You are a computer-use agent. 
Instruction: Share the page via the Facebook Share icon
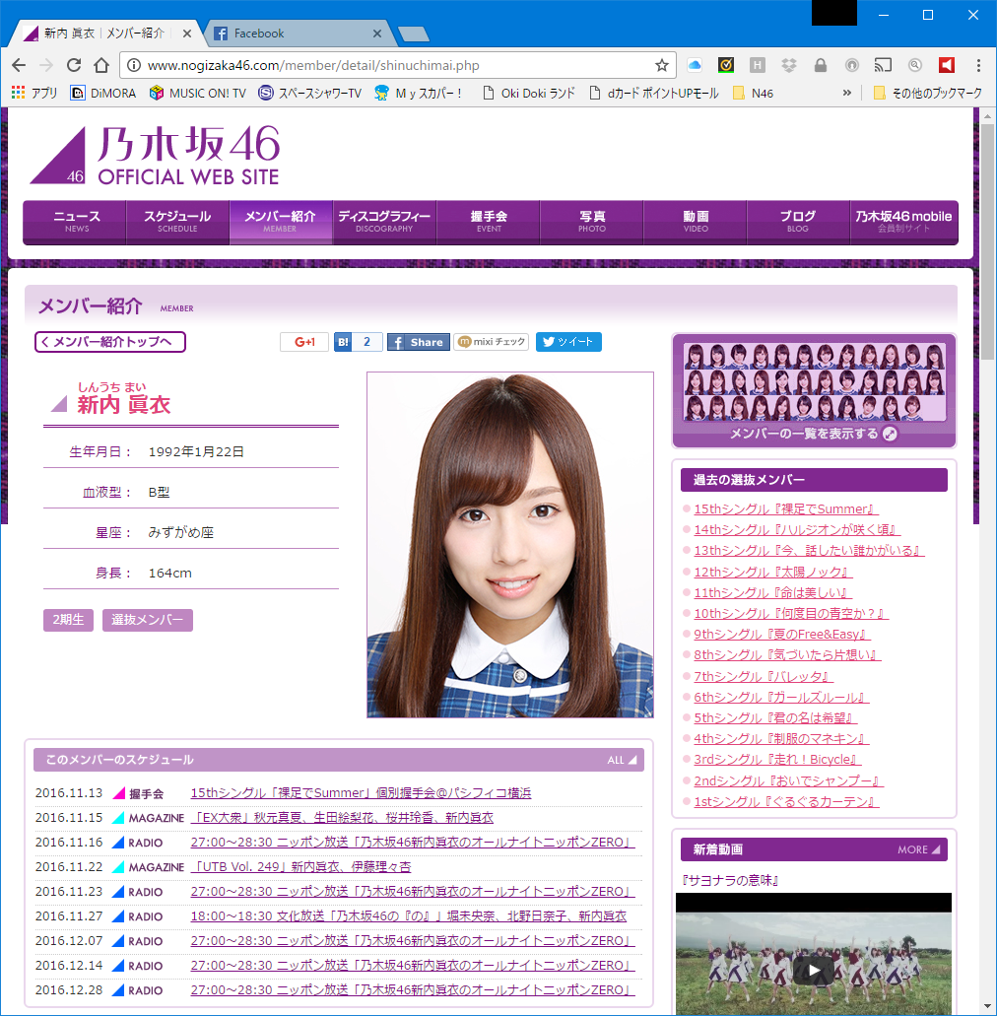(418, 342)
